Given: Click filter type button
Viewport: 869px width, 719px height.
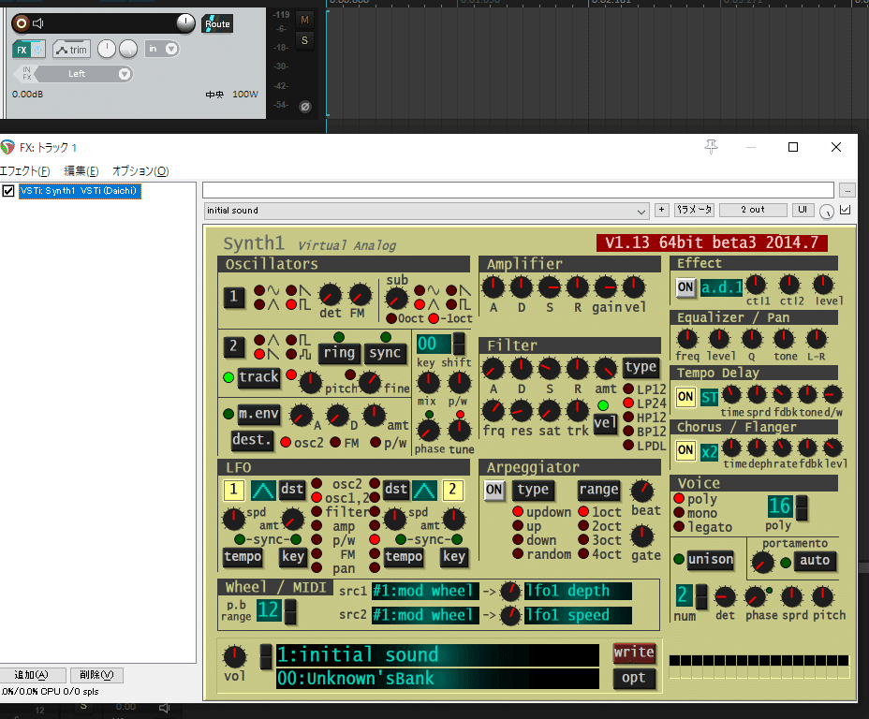Looking at the screenshot, I should [x=641, y=367].
